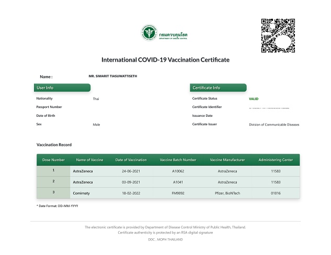This screenshot has height=255, width=331.
Task: Click the Vaccine Manufacturer column header
Action: 227,160
